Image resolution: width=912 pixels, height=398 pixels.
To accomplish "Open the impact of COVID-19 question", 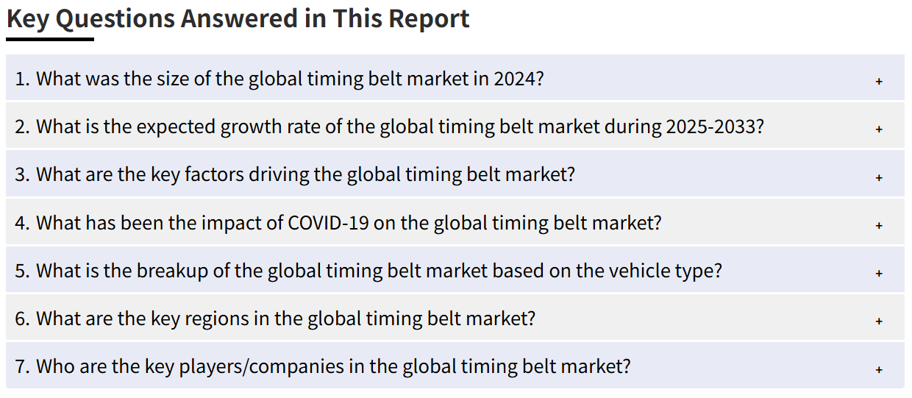I will click(x=455, y=221).
